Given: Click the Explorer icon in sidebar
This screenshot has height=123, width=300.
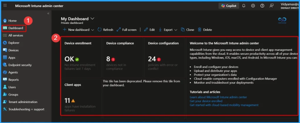Looking at the screenshot, I should 5,43.
